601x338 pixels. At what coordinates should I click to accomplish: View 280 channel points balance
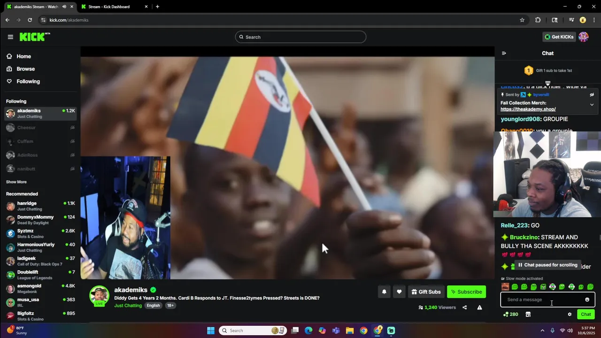pos(510,314)
